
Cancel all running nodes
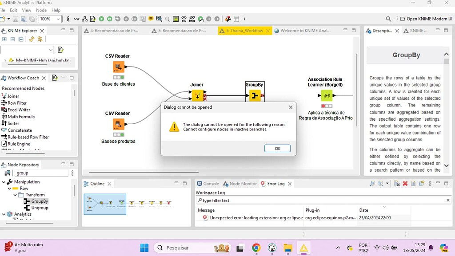click(x=134, y=19)
